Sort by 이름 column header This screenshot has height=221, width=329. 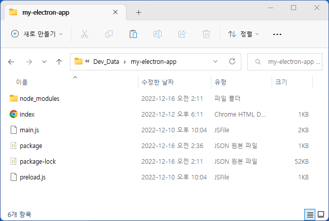pos(22,82)
